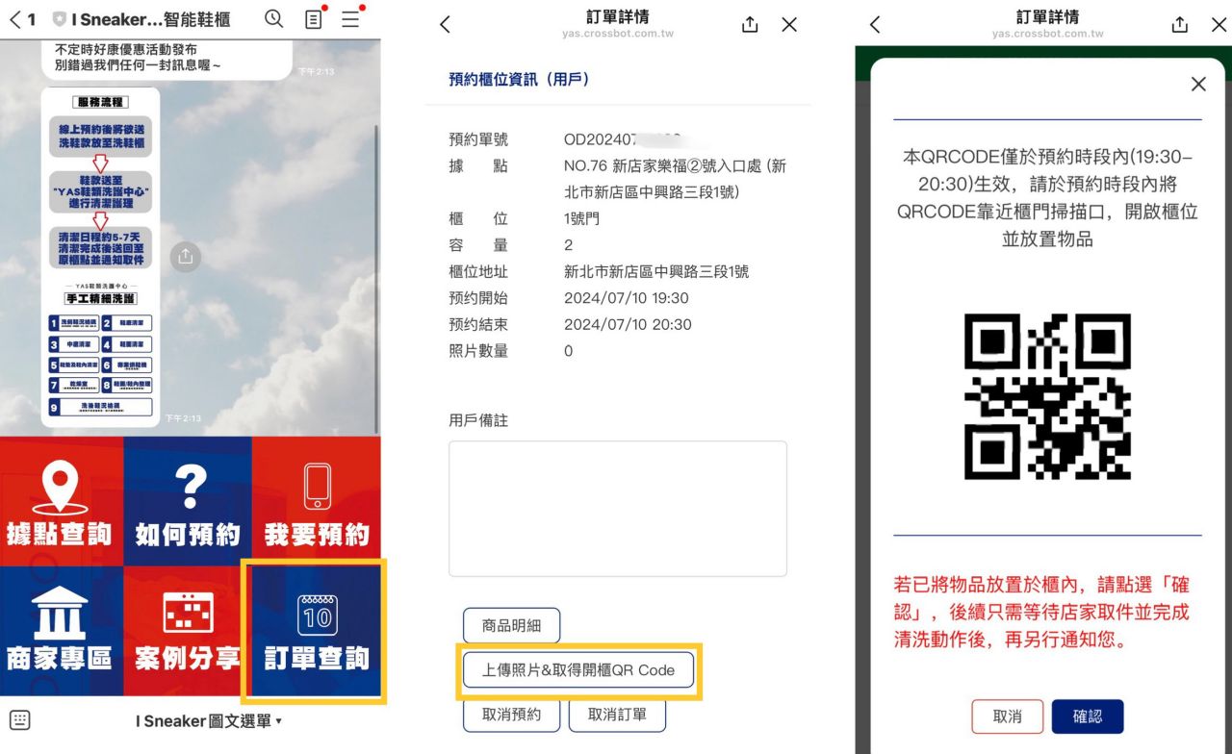Tap 據點查詢 location tile
Viewport: 1232px width, 754px height.
coord(61,500)
